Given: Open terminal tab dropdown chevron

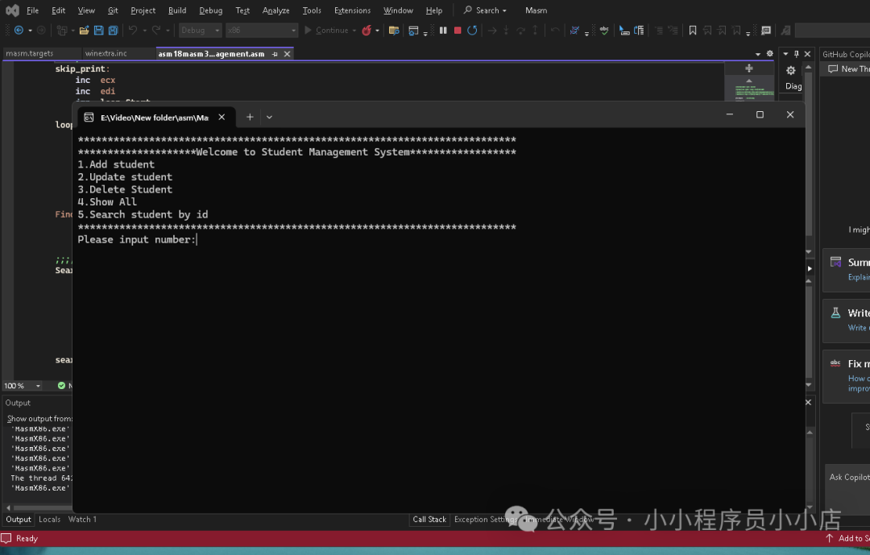Looking at the screenshot, I should click(269, 117).
